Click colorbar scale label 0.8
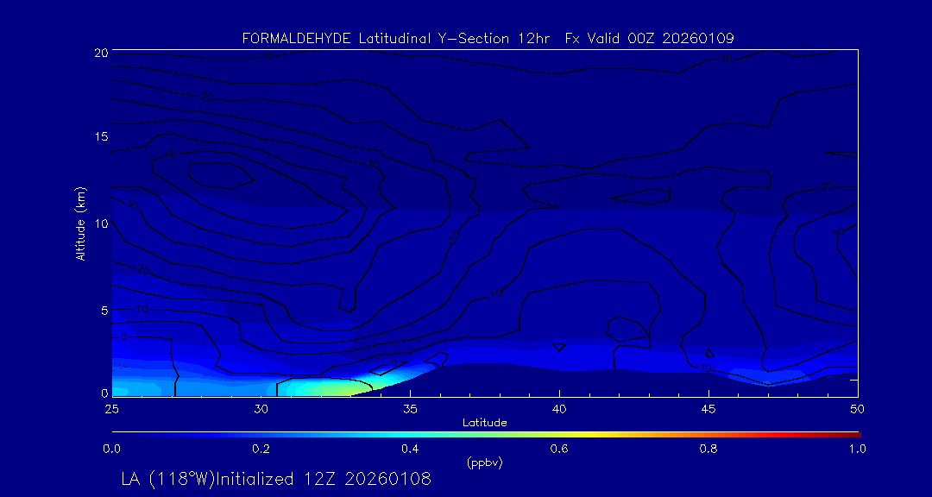This screenshot has width=932, height=497. pyautogui.click(x=708, y=449)
